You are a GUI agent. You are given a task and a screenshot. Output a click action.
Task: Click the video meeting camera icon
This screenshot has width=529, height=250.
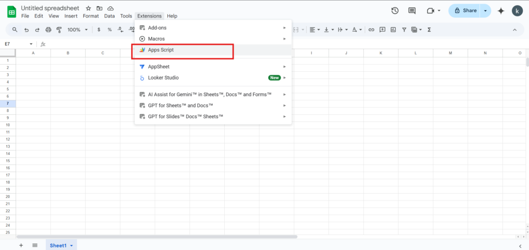pos(430,11)
